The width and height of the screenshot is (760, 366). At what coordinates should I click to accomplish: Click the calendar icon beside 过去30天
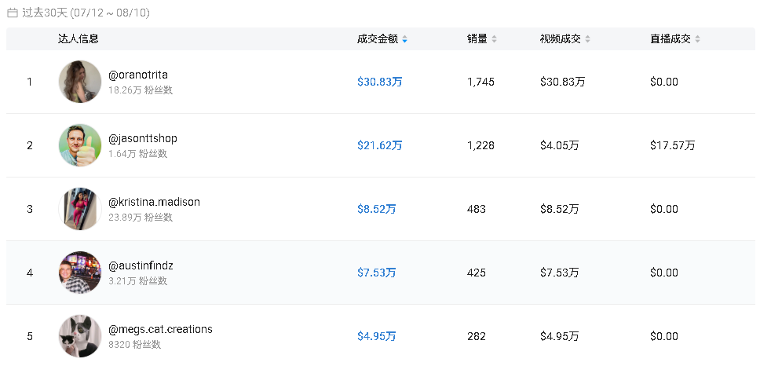click(12, 13)
